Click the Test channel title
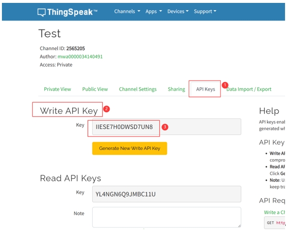Screen dimensions: 286x231 point(49,34)
